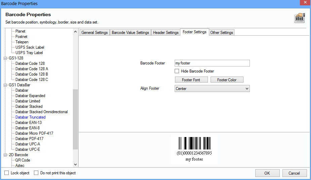Viewport: 311px width, 180px height.
Task: Select the Footer Settings tab
Action: pyautogui.click(x=194, y=32)
